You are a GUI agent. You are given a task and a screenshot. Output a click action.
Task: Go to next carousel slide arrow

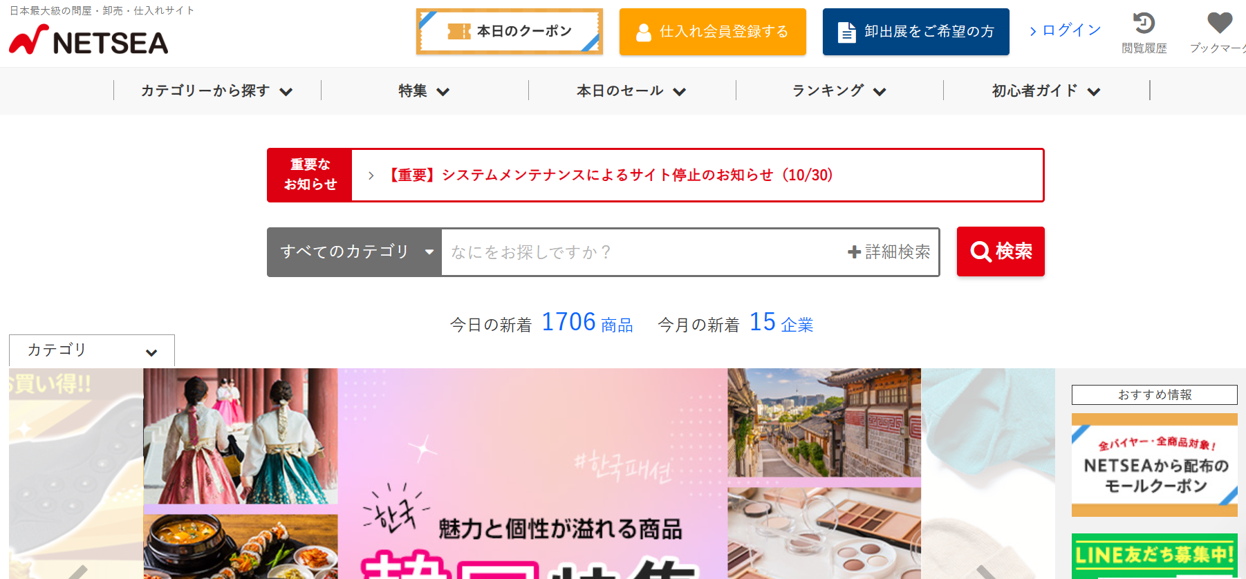[x=986, y=573]
